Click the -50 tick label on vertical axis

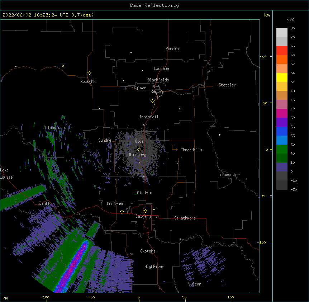pyautogui.click(x=263, y=196)
